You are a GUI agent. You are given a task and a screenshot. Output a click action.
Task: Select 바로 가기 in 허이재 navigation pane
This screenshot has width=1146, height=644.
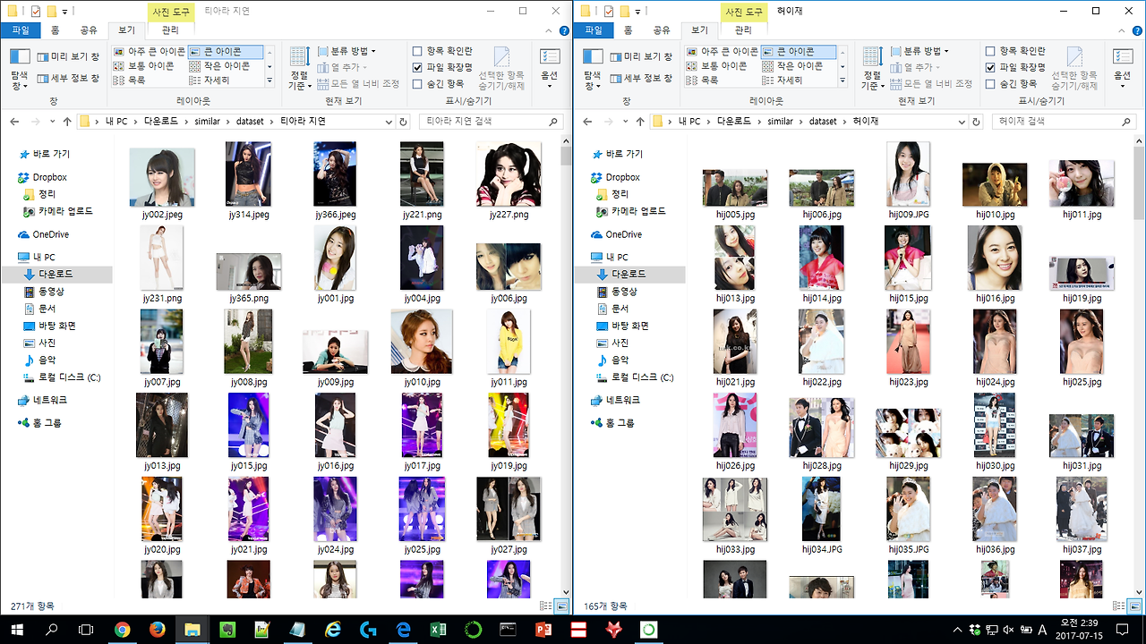[x=624, y=154]
